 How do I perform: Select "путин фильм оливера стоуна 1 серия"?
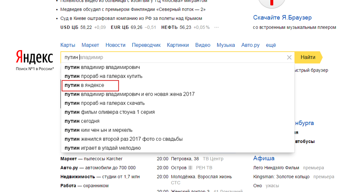[110, 112]
